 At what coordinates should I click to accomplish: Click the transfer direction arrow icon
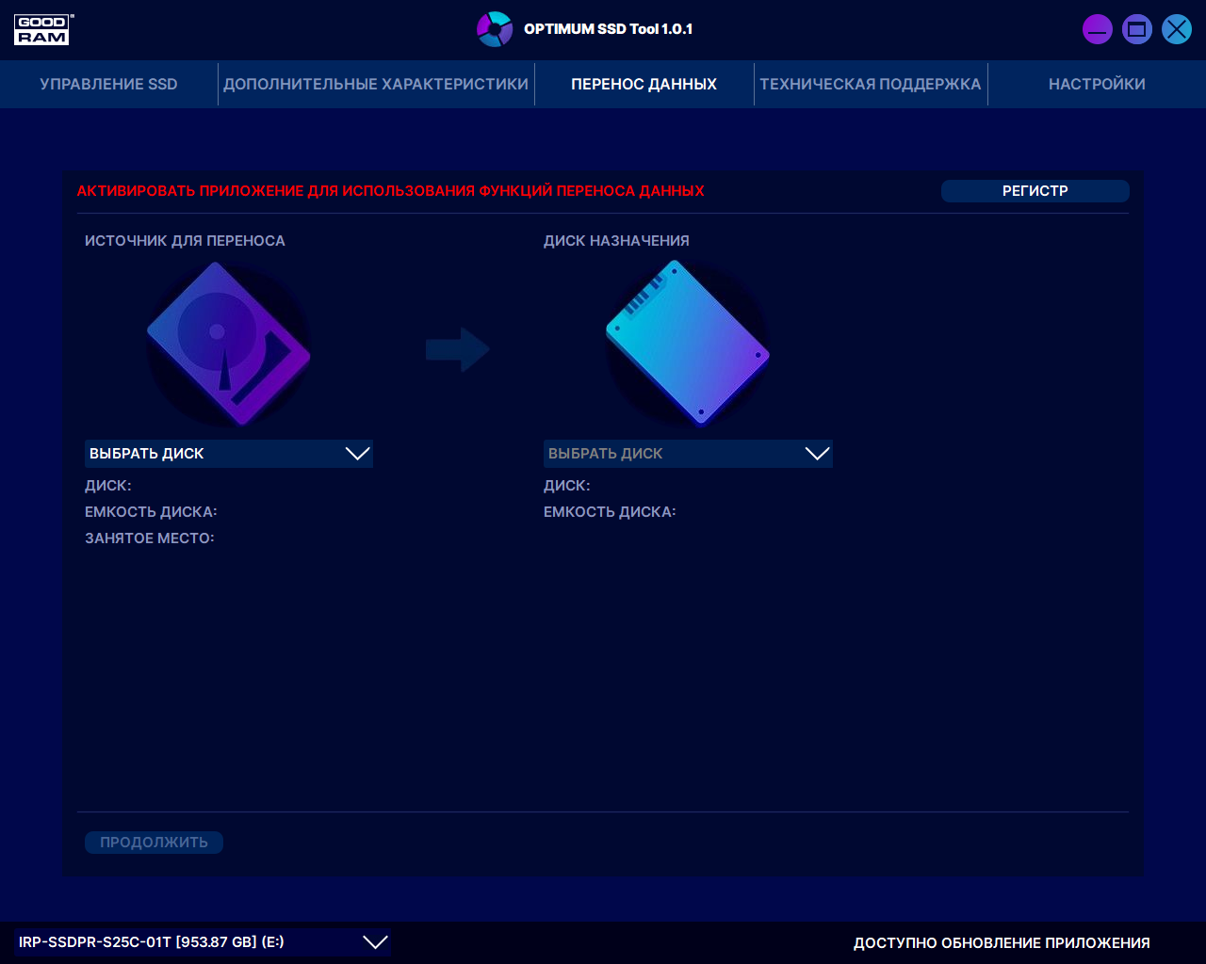pos(457,349)
